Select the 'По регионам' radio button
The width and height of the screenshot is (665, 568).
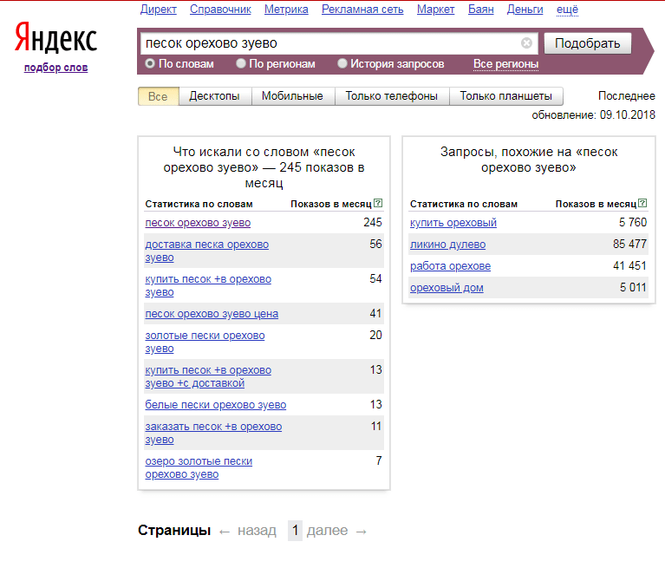pyautogui.click(x=241, y=63)
